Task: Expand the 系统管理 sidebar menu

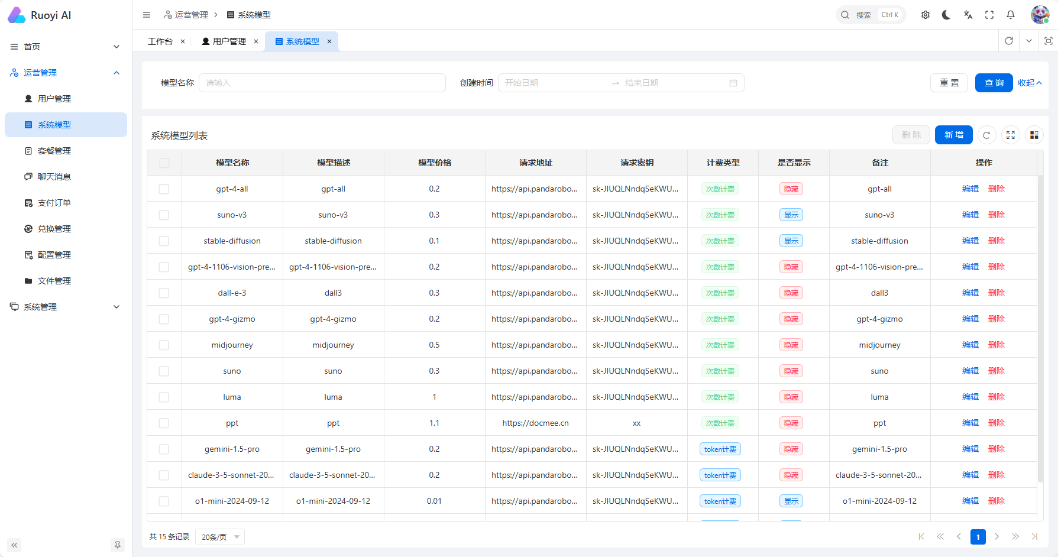Action: point(66,307)
